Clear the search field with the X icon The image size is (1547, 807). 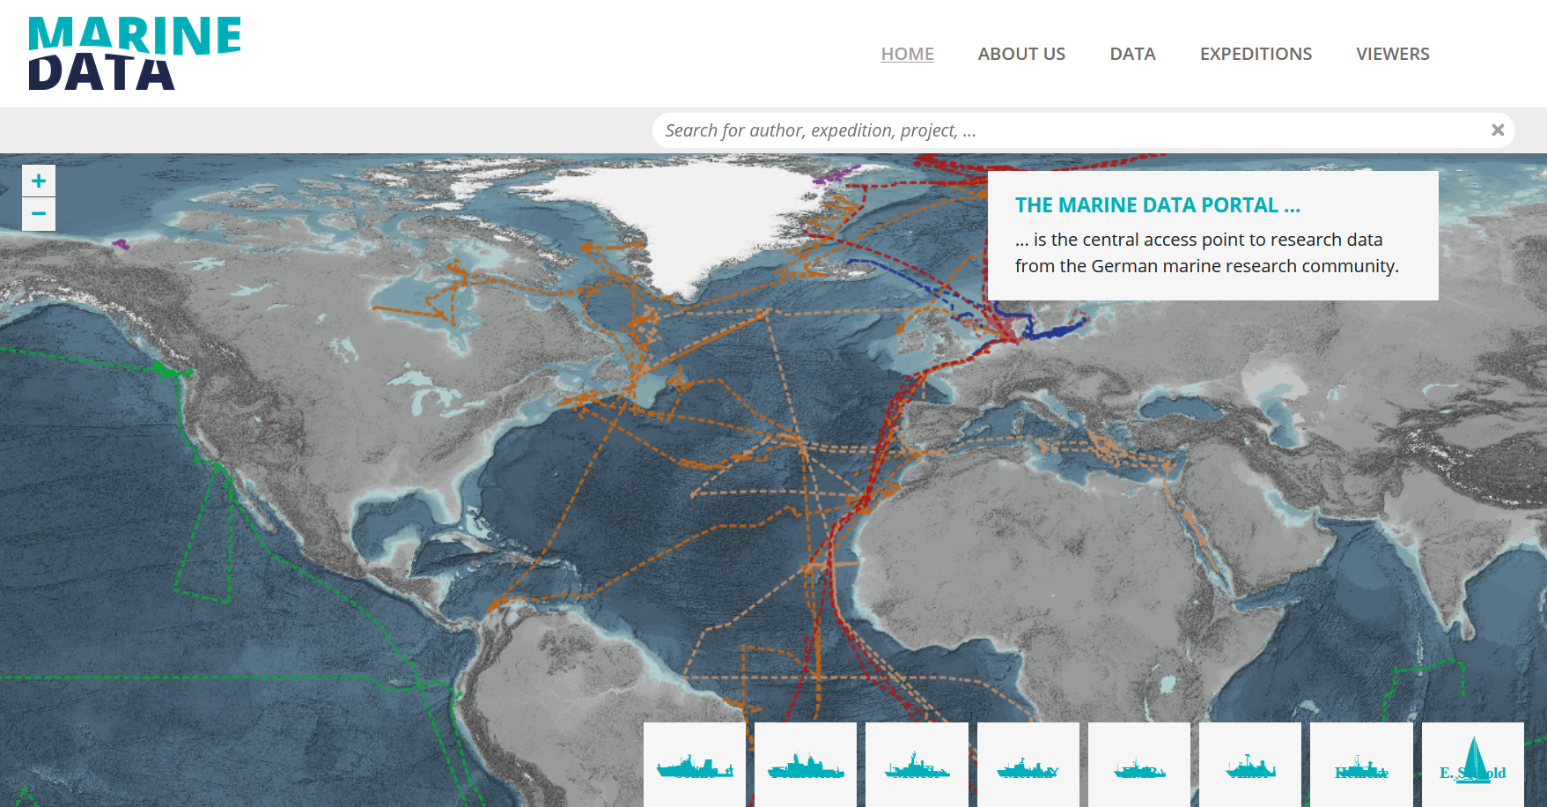(1497, 130)
